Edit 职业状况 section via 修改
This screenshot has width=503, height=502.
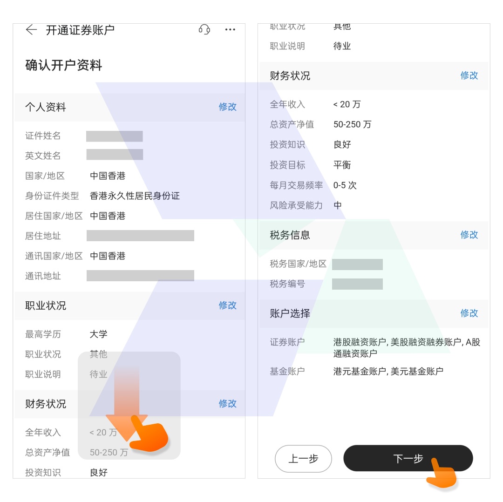click(227, 305)
